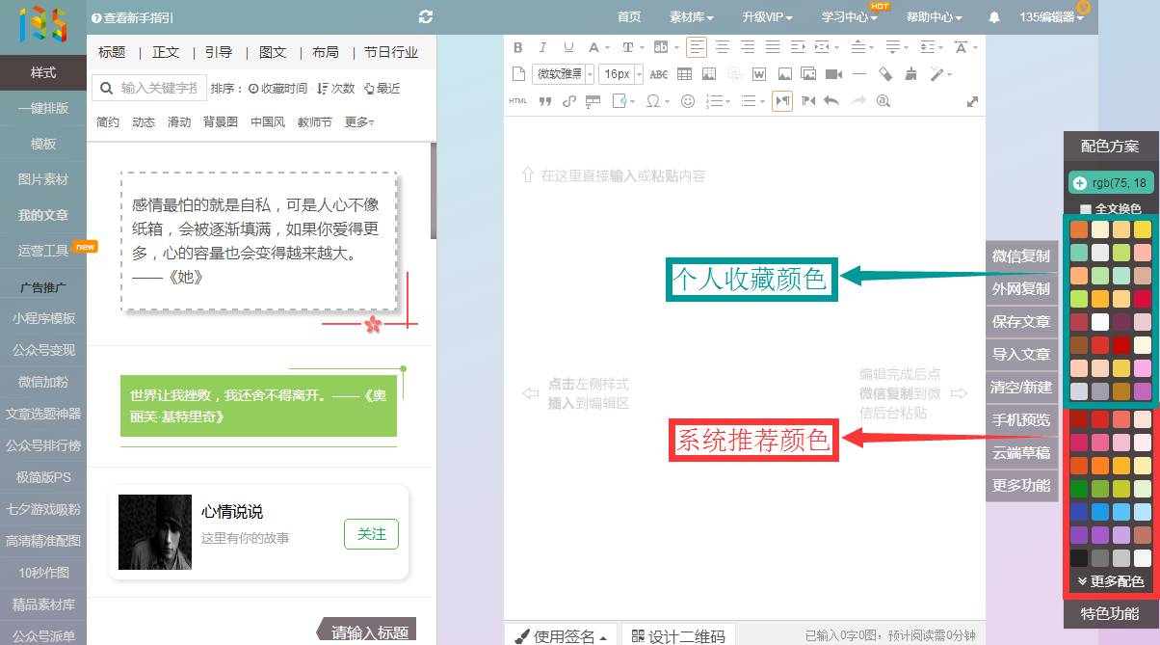Click 关注 button on 心情说说 card
This screenshot has width=1160, height=645.
point(371,534)
